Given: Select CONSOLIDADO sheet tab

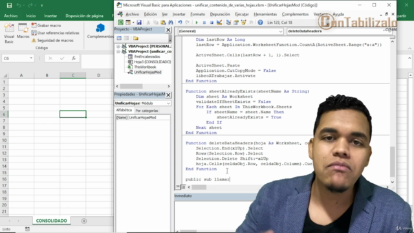Looking at the screenshot, I should (52, 221).
